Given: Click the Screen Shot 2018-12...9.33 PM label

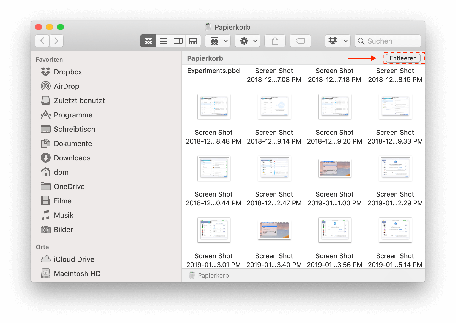Looking at the screenshot, I should coord(395,137).
